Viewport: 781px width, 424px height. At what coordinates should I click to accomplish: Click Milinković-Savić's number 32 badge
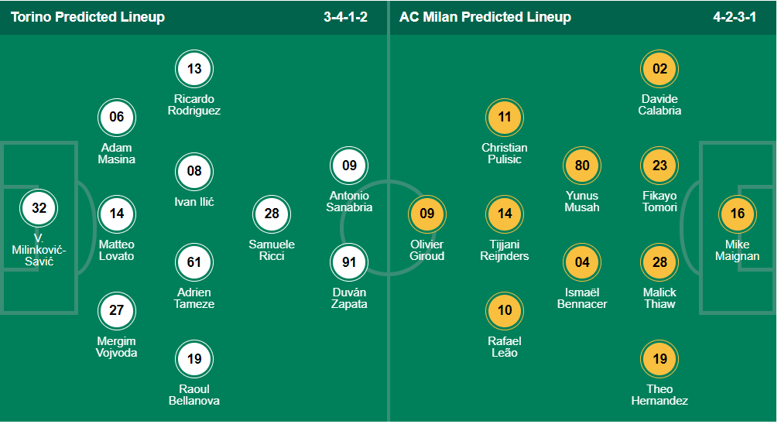(39, 207)
